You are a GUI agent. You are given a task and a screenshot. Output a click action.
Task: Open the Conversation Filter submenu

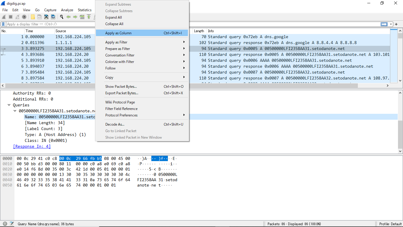142,55
